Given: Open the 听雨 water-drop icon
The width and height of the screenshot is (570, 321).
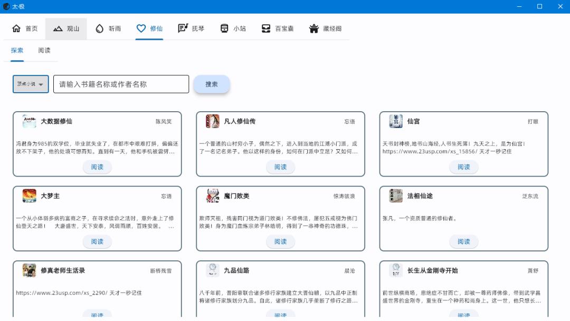Looking at the screenshot, I should tap(98, 29).
